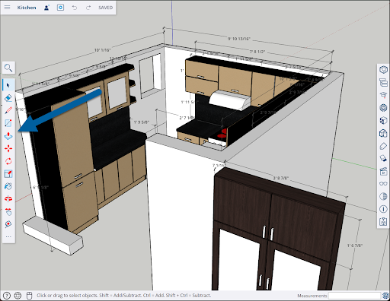Screen dimensions: 390x301
Task: Open the Search magnifier tool
Action: 8,68
